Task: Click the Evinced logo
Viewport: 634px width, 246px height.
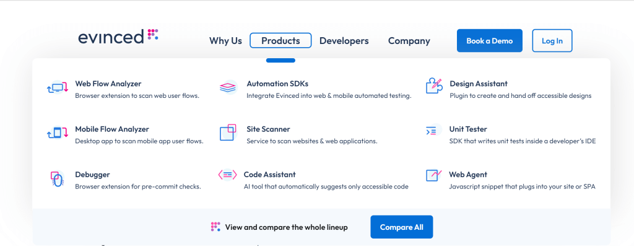Action: [x=118, y=37]
